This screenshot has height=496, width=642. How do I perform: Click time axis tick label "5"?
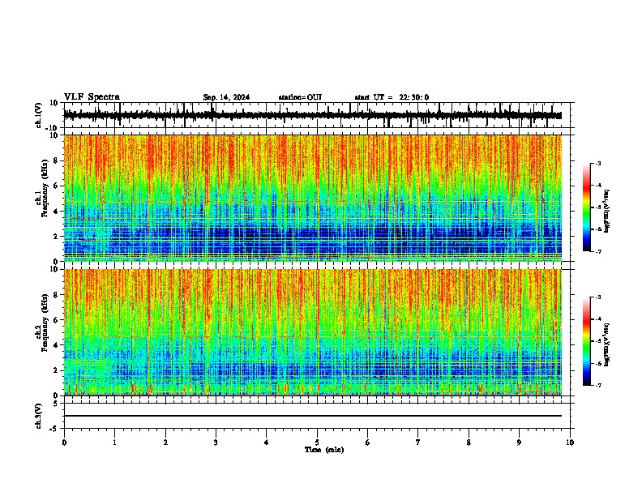pyautogui.click(x=317, y=443)
